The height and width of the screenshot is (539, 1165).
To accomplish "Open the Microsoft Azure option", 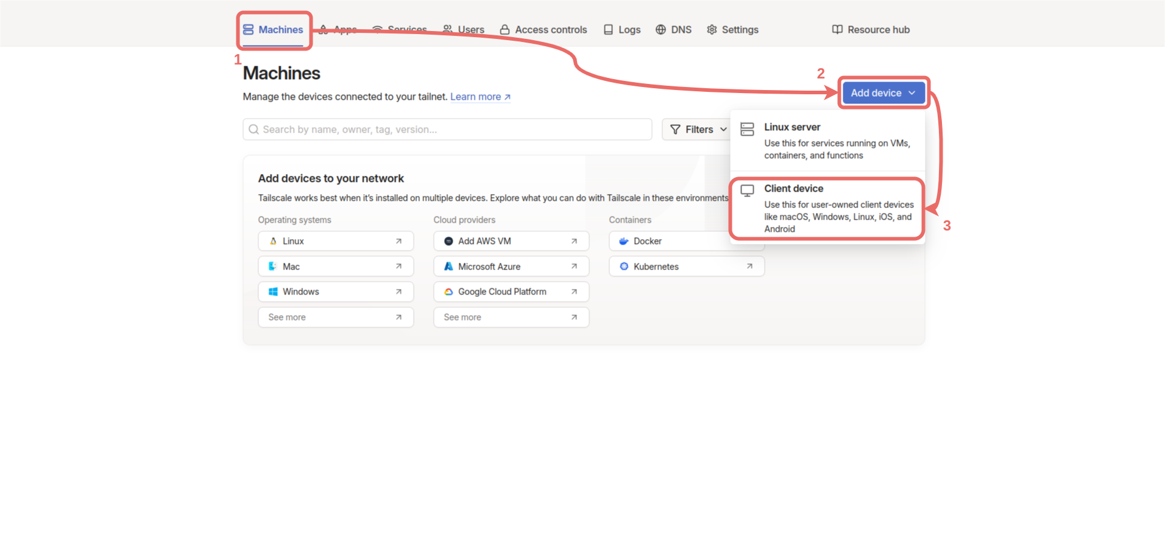I will point(511,266).
